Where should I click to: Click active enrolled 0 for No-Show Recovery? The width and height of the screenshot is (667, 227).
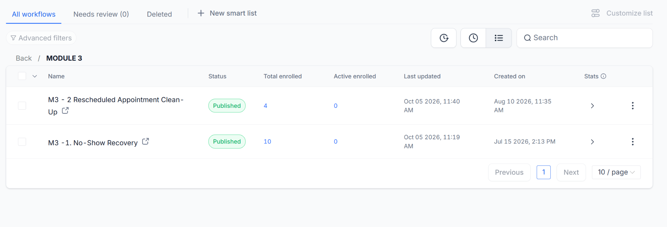coord(335,142)
